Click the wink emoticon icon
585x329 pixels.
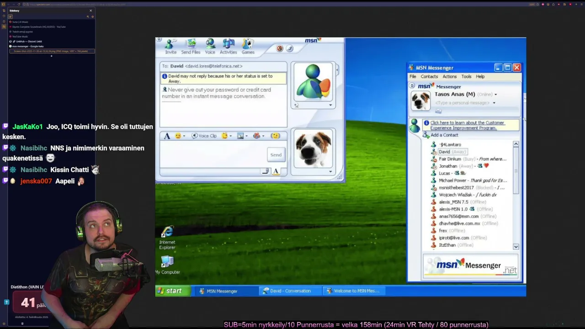[x=224, y=136]
